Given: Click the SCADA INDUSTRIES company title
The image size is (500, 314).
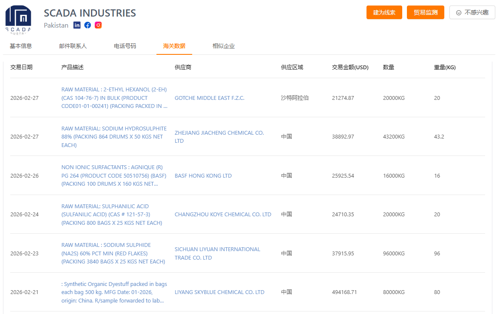Looking at the screenshot, I should 90,13.
